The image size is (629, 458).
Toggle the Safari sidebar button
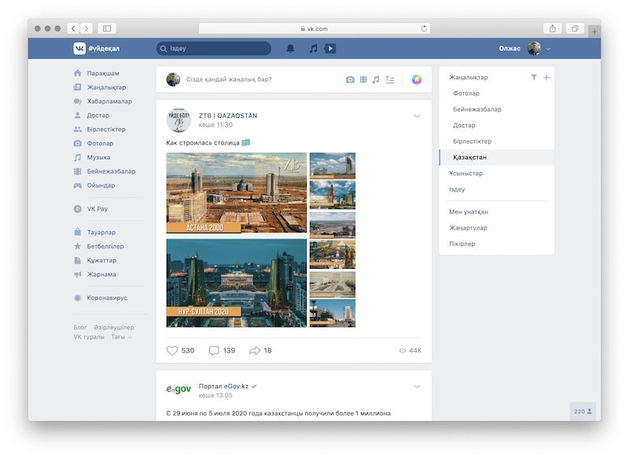coord(107,28)
